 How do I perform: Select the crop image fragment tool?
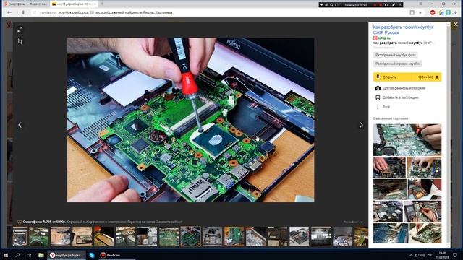(20, 42)
